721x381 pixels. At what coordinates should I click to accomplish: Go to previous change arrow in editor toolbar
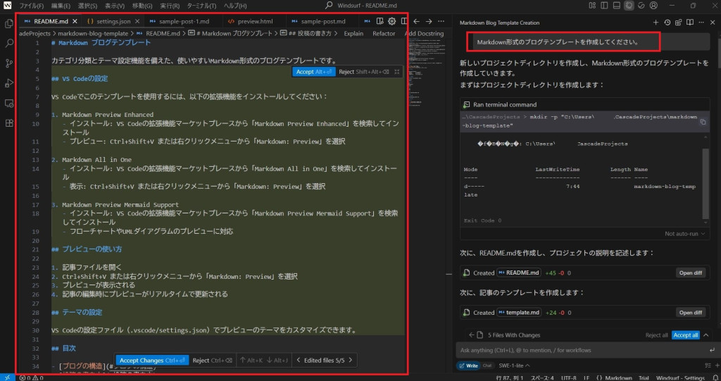click(x=416, y=21)
